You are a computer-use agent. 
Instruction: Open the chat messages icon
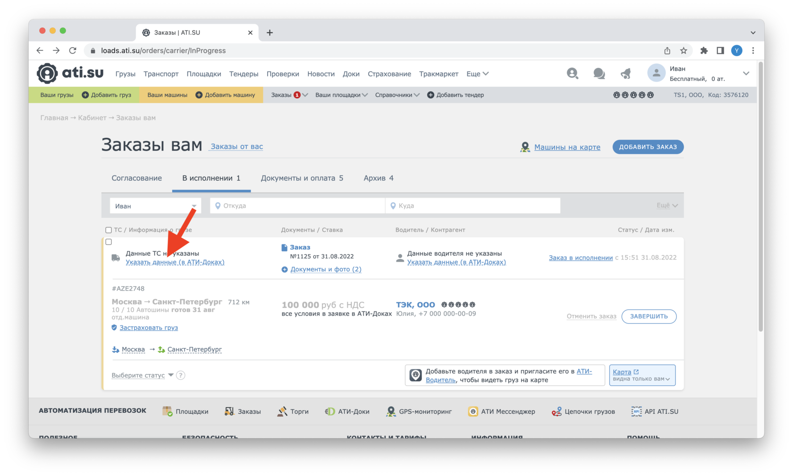click(599, 73)
